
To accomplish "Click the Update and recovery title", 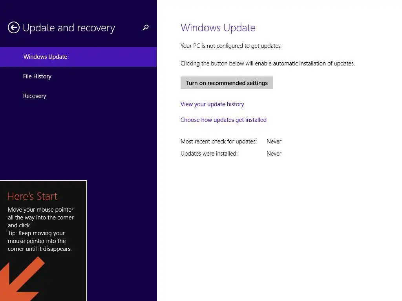I will pos(69,28).
